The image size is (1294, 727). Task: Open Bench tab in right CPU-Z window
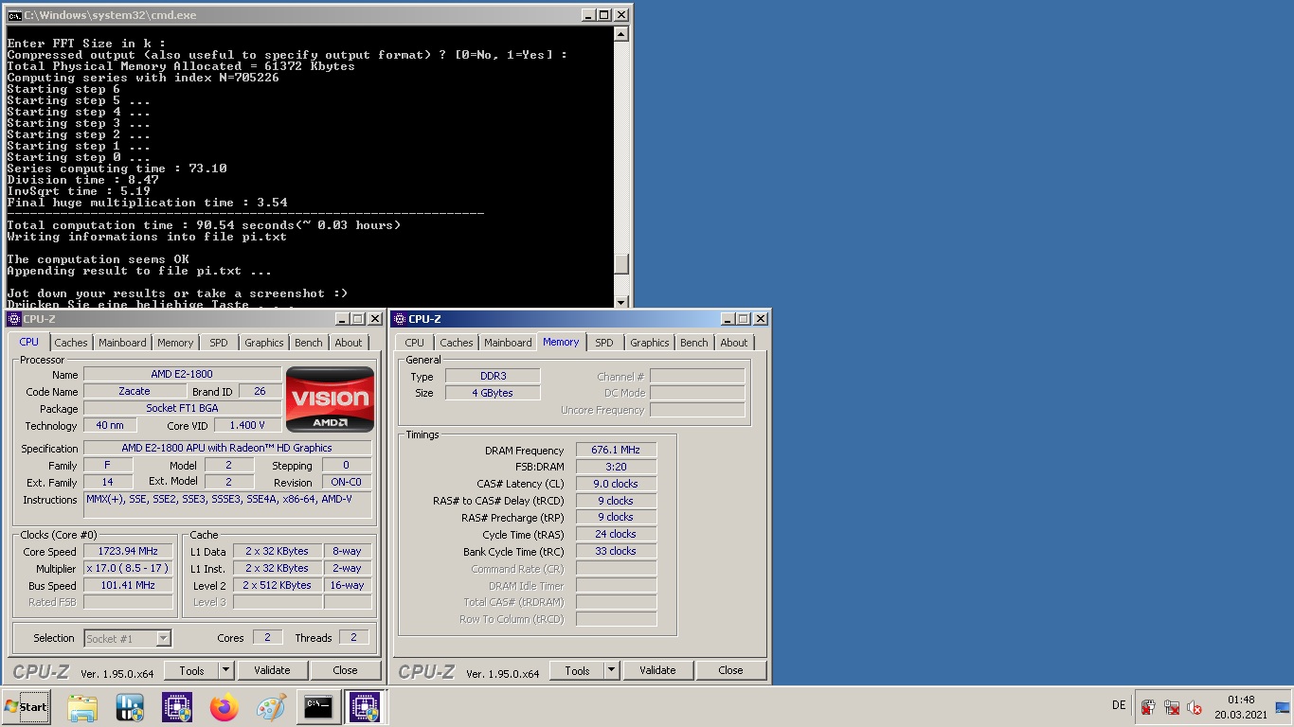click(x=694, y=343)
